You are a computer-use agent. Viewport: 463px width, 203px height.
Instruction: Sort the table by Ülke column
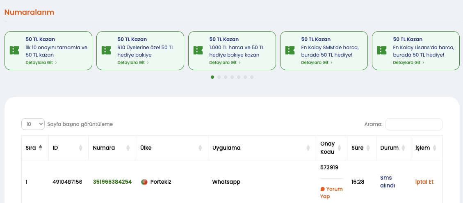tap(200, 148)
